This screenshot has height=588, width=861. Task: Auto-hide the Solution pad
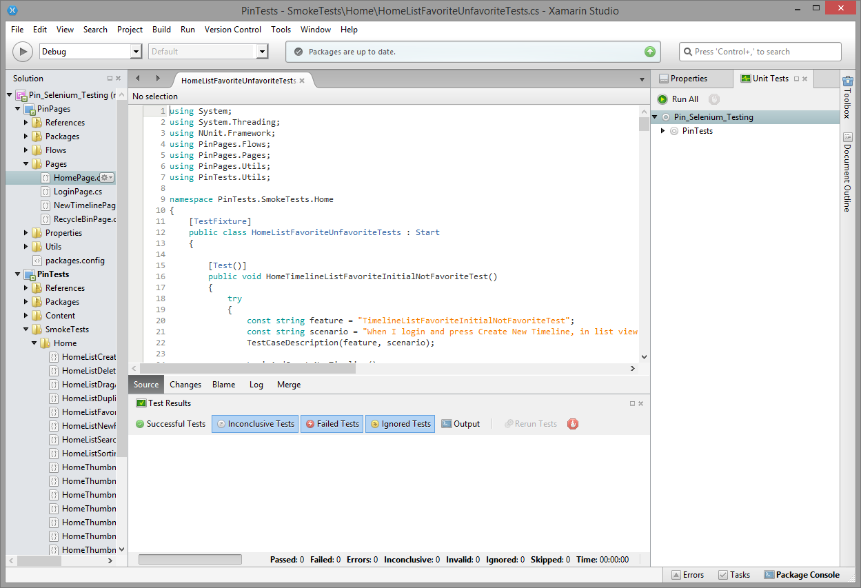coord(110,79)
